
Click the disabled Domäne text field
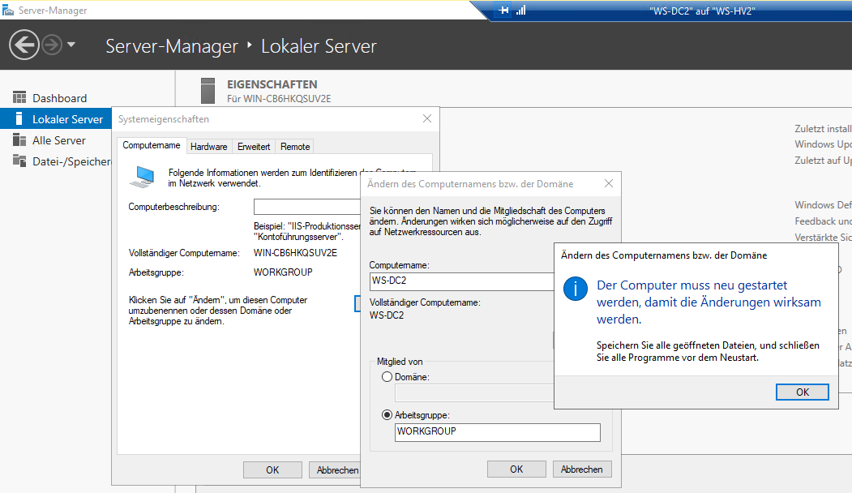(474, 393)
